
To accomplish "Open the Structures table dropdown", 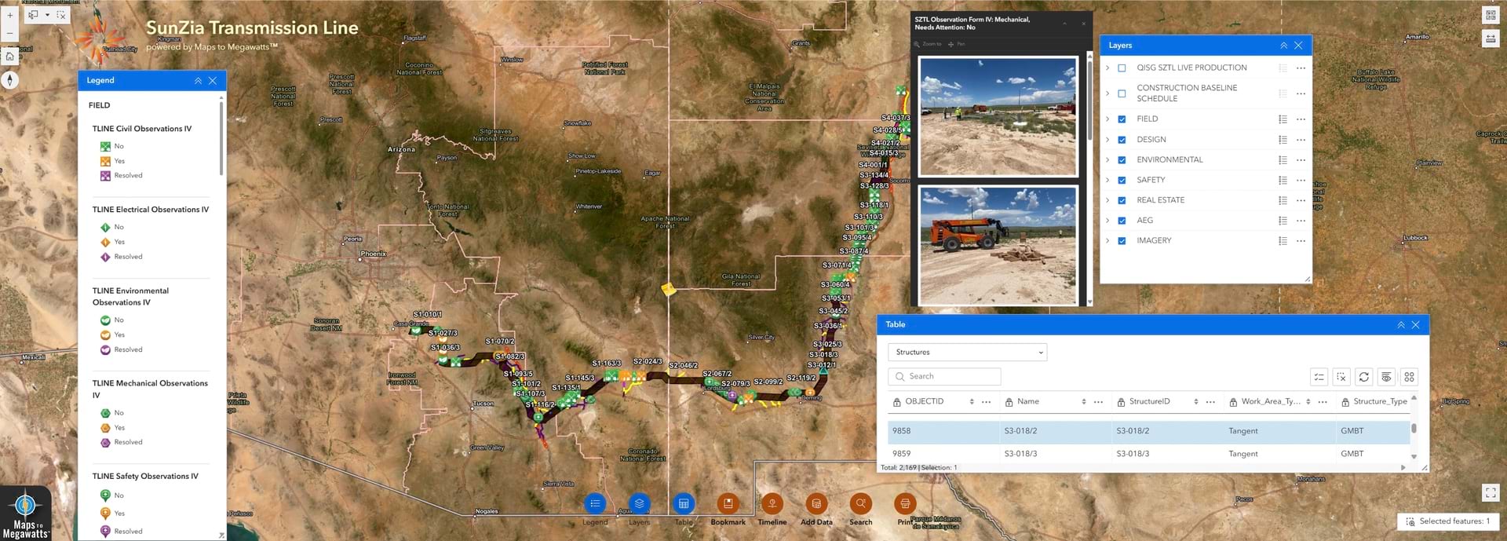I will pyautogui.click(x=967, y=353).
